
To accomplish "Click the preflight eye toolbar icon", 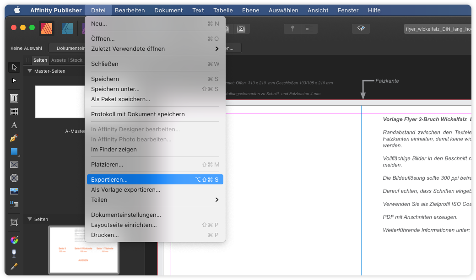I will click(361, 28).
